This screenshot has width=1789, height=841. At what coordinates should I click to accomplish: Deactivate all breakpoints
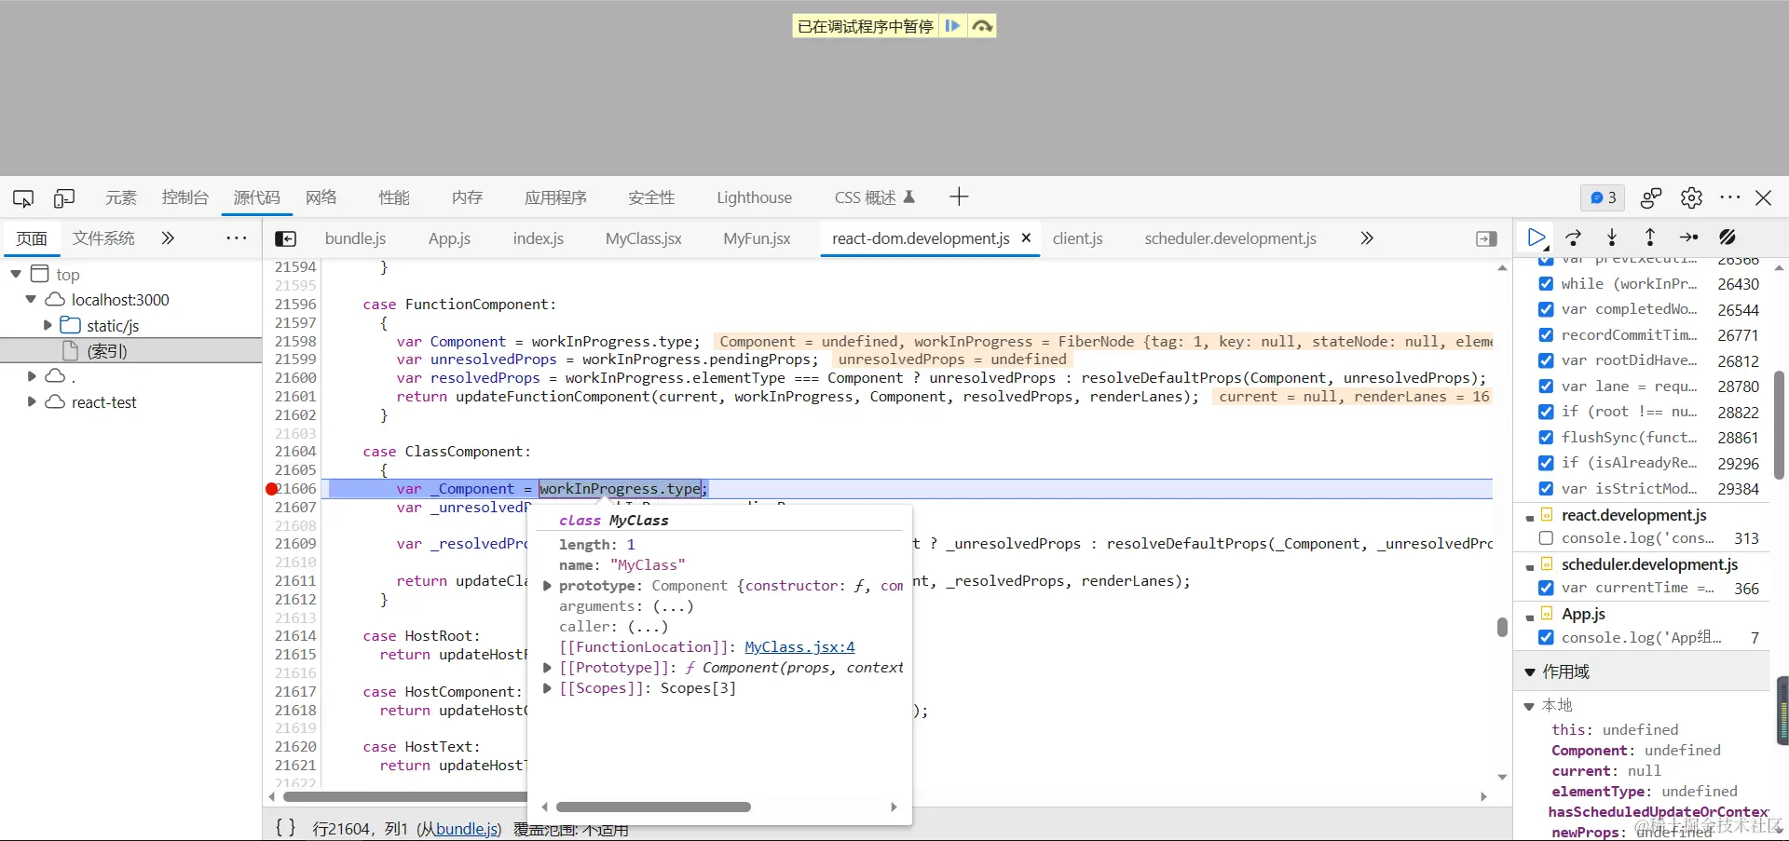(x=1728, y=237)
